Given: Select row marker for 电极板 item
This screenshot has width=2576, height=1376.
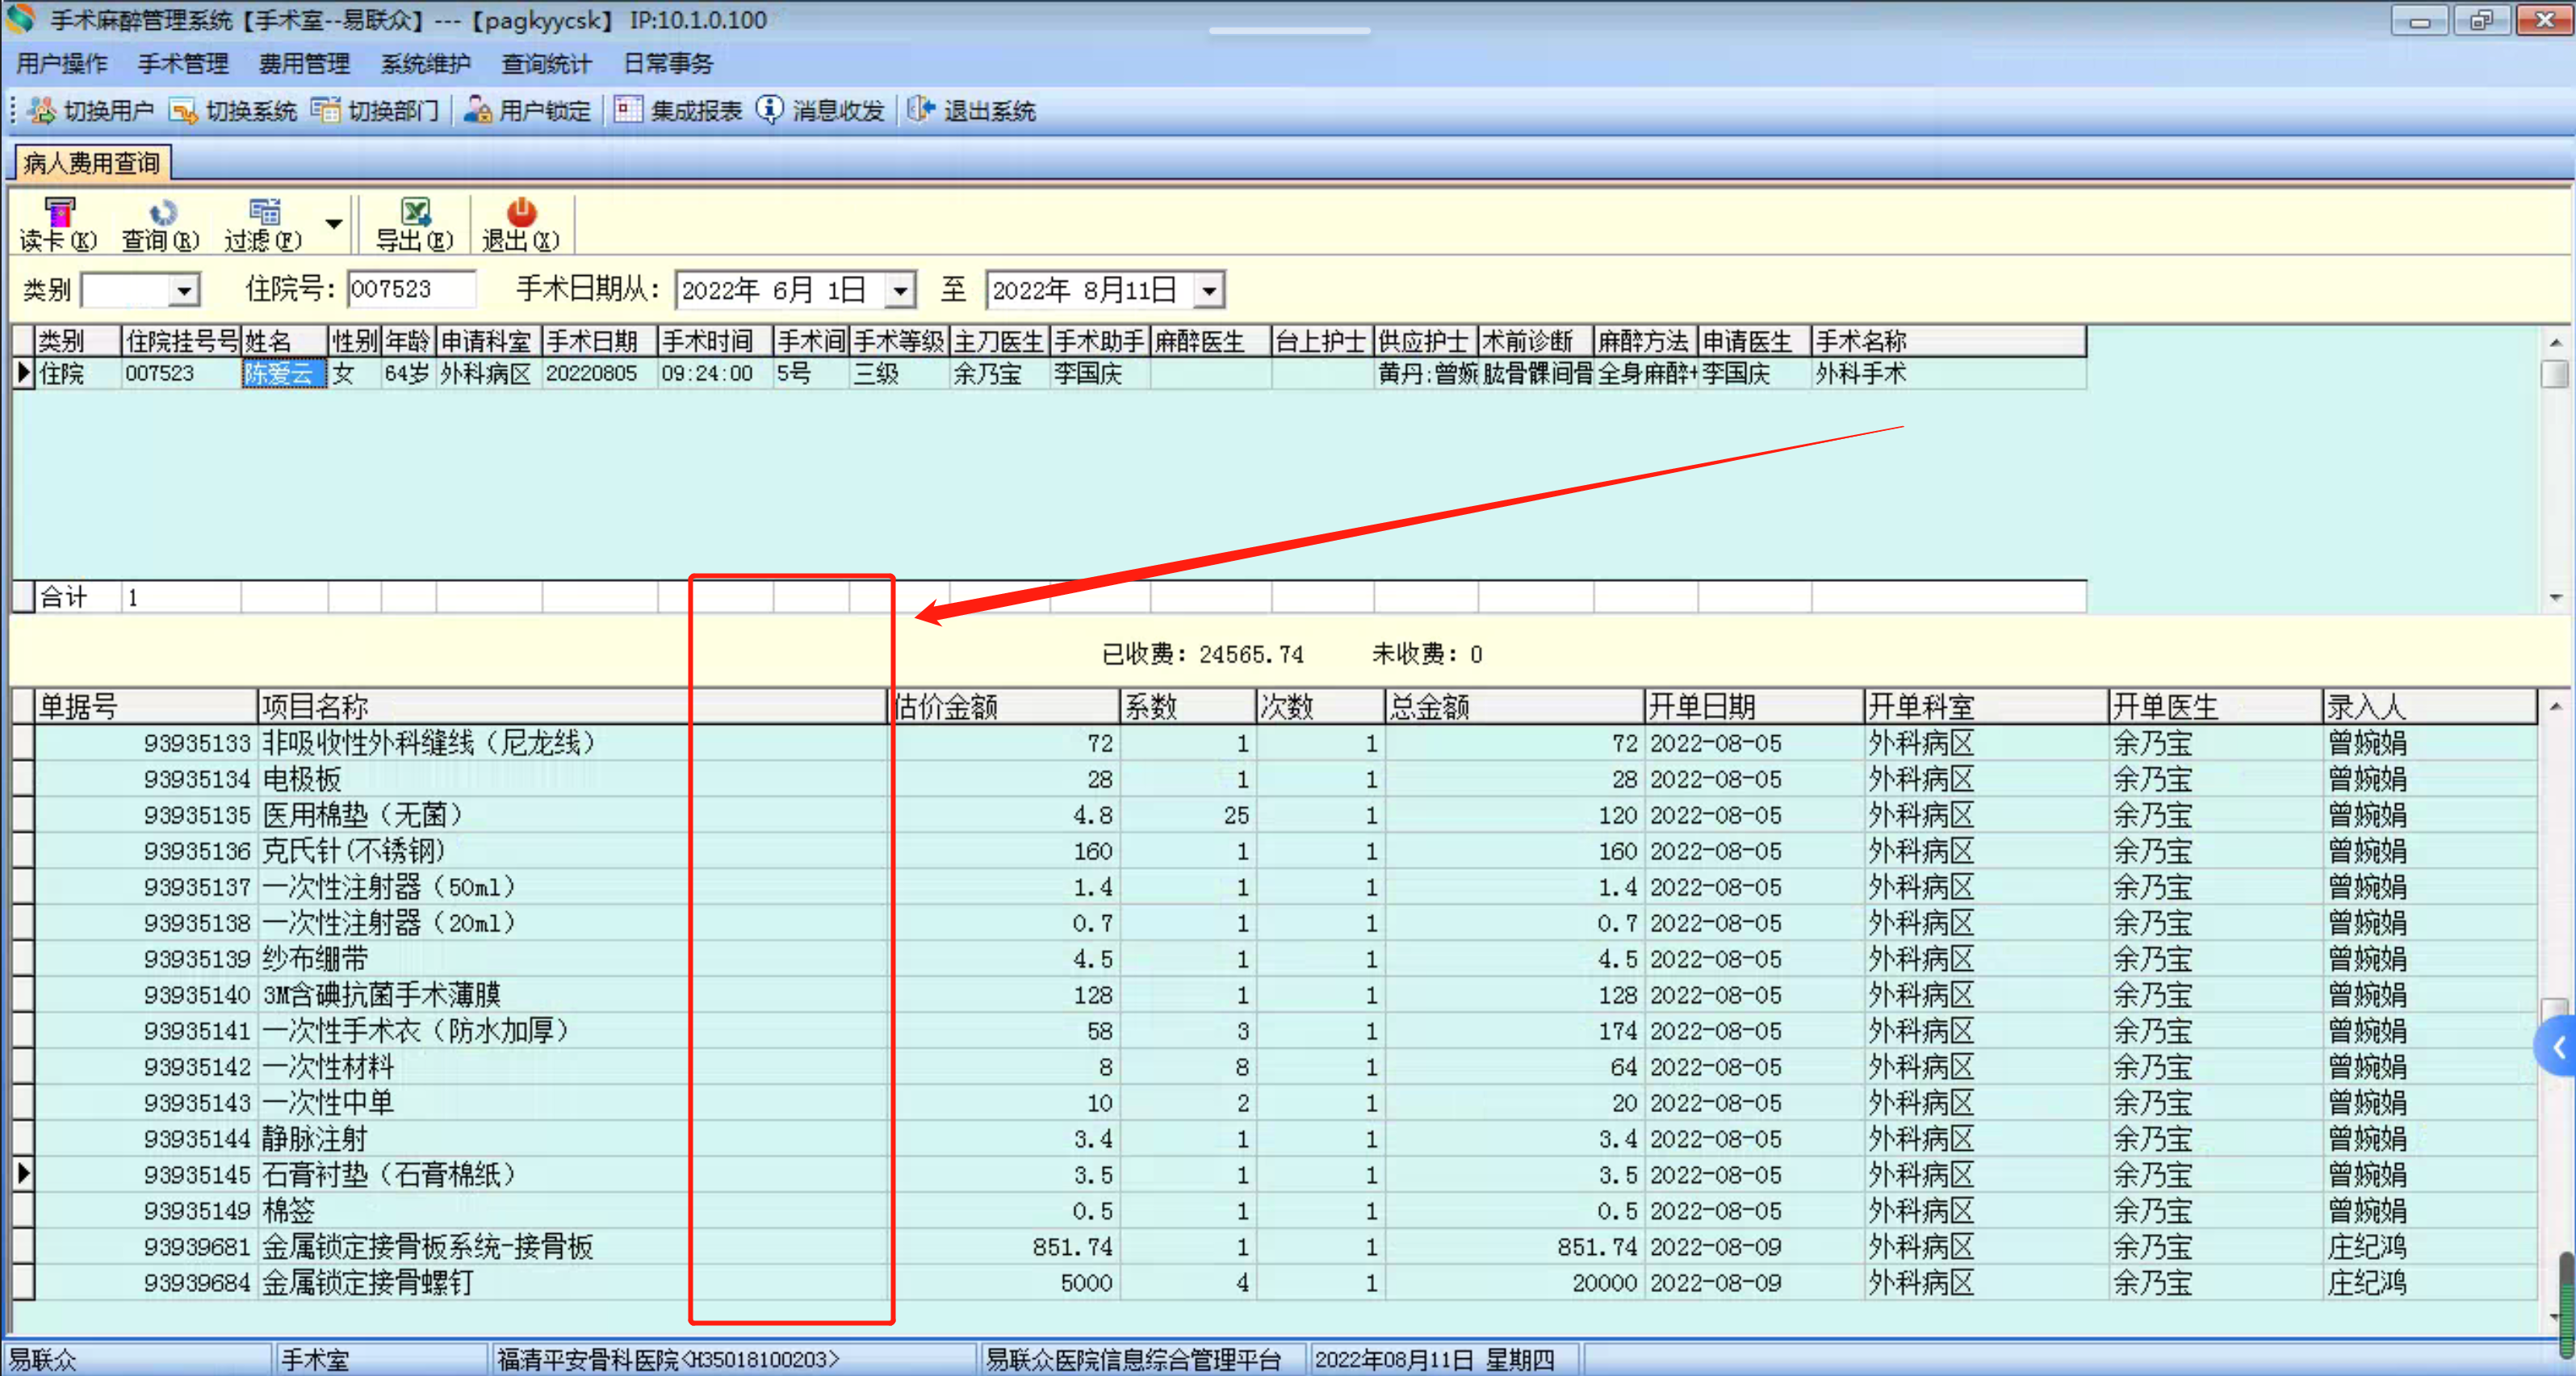Looking at the screenshot, I should coord(22,779).
